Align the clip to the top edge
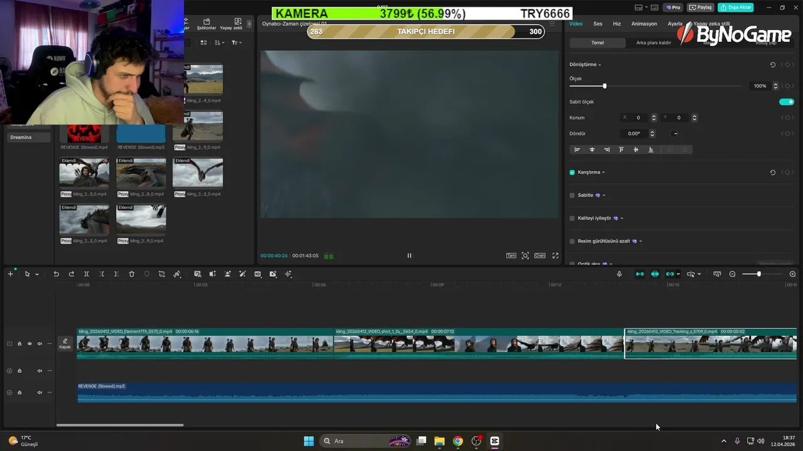 coord(621,150)
